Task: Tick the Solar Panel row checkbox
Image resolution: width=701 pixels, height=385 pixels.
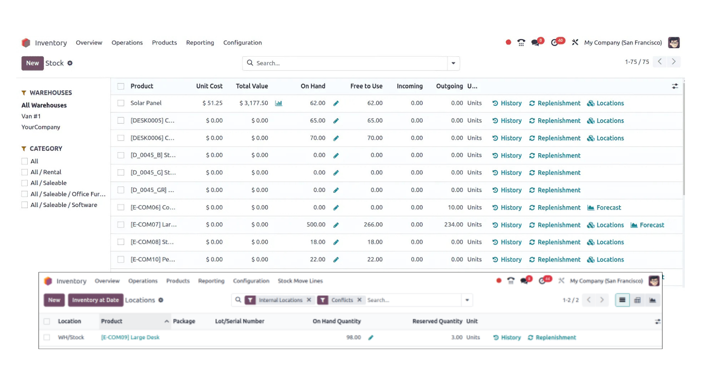Action: click(121, 103)
